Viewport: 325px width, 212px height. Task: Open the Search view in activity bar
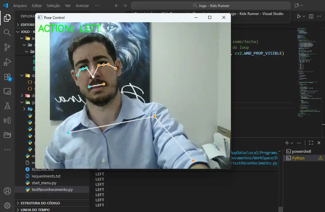click(x=7, y=32)
